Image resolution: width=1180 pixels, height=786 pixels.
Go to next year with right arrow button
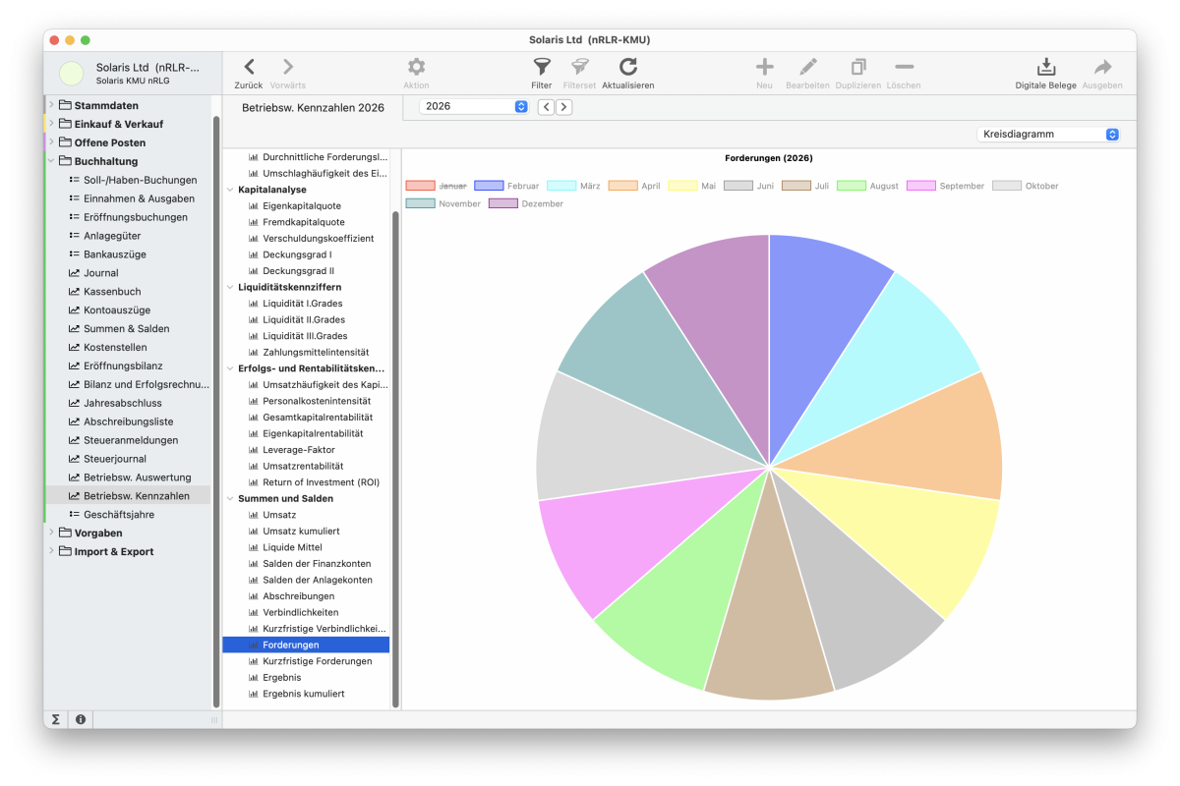(x=563, y=107)
